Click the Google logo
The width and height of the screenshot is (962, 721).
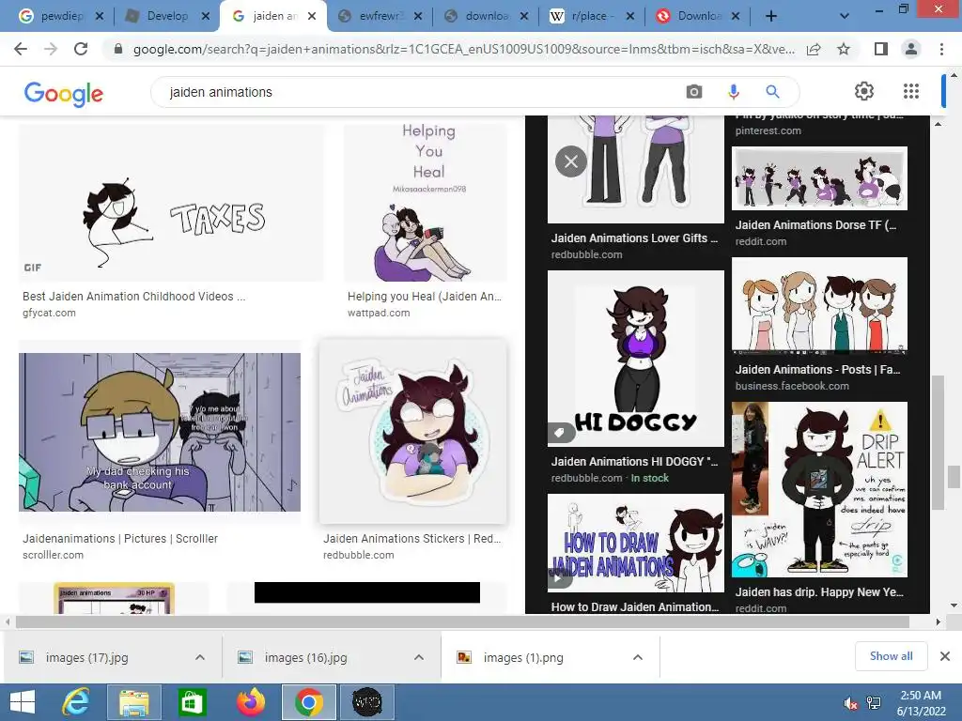[x=64, y=93]
